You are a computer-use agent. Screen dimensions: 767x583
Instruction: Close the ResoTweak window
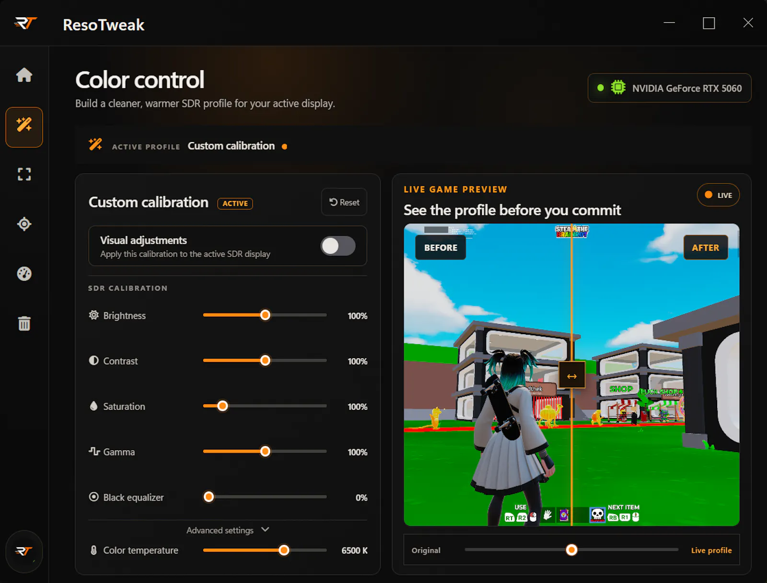coord(748,23)
